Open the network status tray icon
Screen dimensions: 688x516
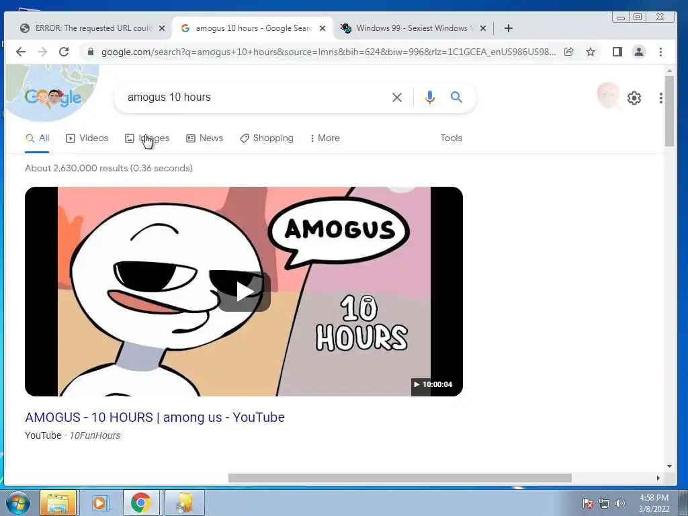click(x=604, y=503)
